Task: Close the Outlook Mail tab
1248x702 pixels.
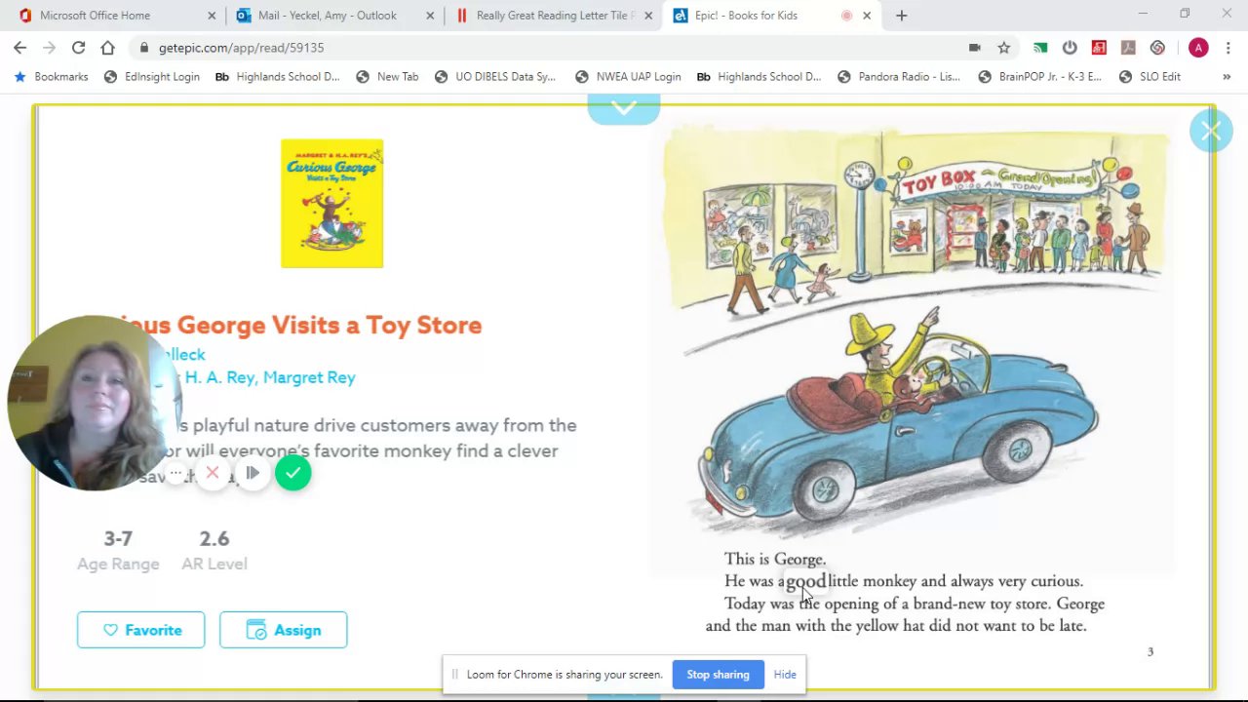Action: point(430,16)
